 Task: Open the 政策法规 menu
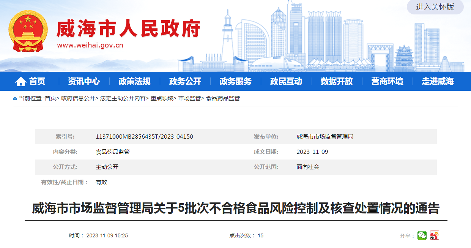coord(134,81)
